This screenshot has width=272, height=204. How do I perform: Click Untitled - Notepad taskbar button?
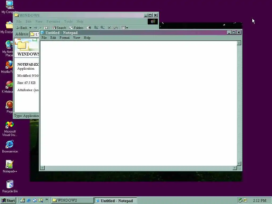coord(116,201)
